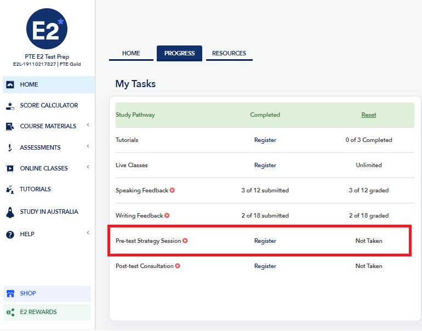Click the Tutorials sidebar icon
Viewport: 422px width, 331px height.
10,190
